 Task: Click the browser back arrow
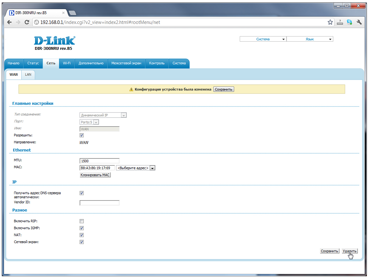click(10, 22)
